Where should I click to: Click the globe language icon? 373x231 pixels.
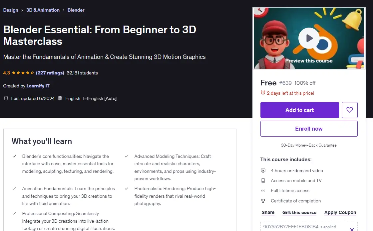(60, 98)
